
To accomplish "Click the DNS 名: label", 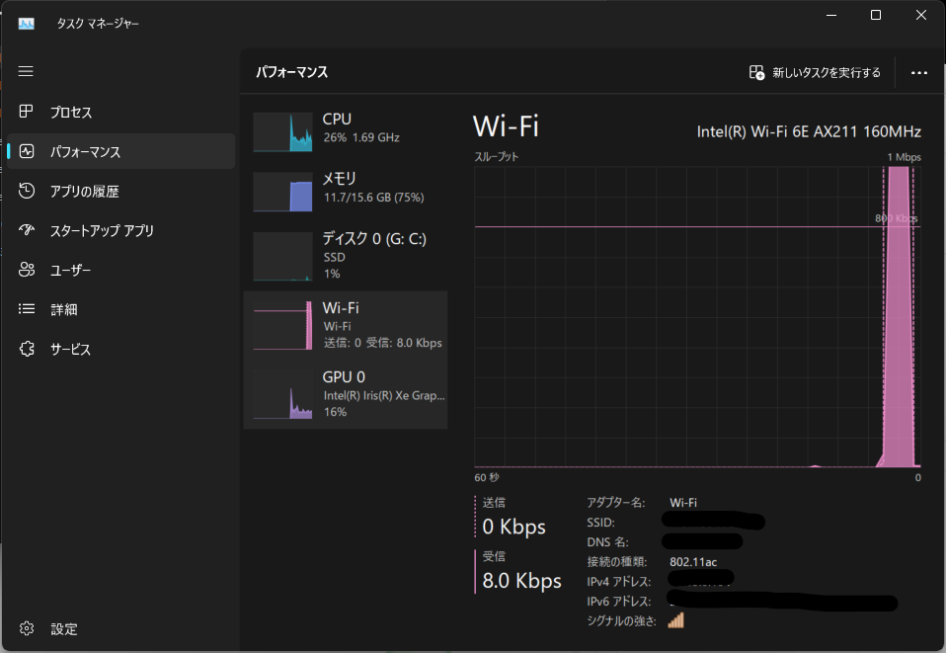I will coord(607,542).
